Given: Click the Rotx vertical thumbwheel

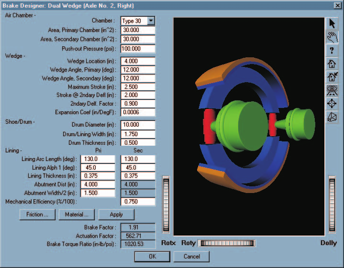Looking at the screenshot, I should click(166, 204).
